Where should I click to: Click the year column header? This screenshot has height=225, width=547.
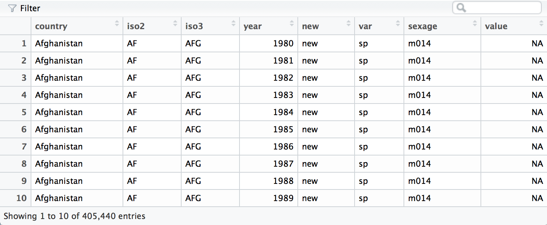253,26
